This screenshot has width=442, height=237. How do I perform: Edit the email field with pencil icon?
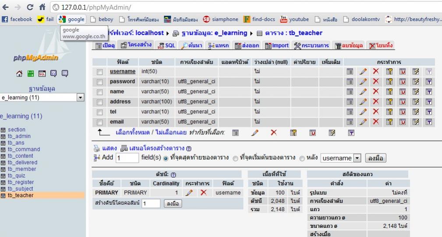pyautogui.click(x=363, y=122)
